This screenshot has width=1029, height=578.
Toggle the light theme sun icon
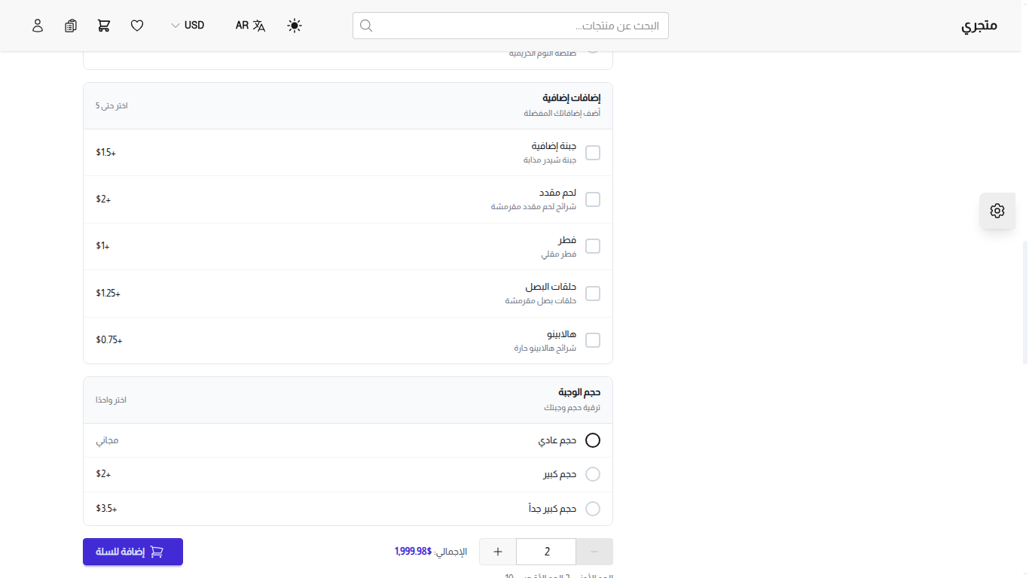click(x=294, y=25)
